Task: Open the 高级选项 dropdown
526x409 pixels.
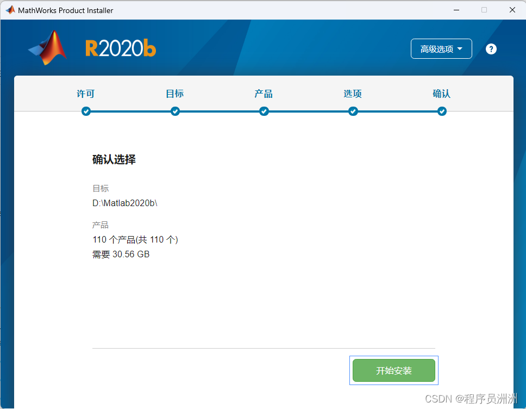Action: 441,49
